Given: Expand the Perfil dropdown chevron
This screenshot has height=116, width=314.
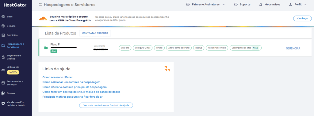Looking at the screenshot, I should click(305, 4).
